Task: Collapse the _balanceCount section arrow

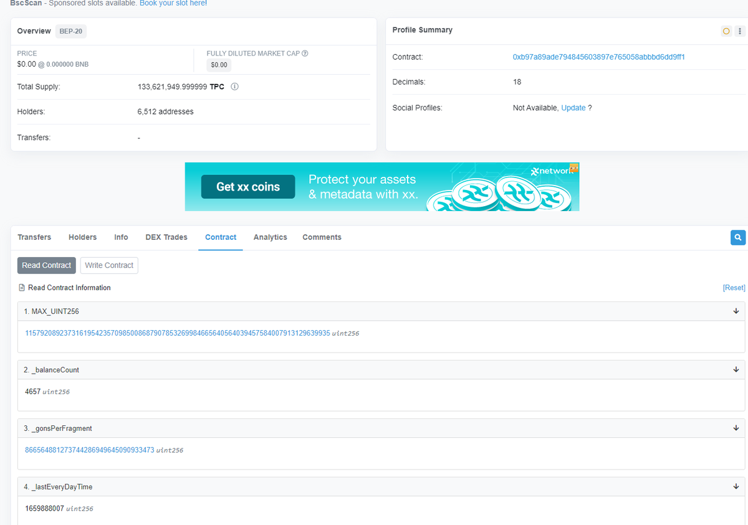Action: coord(736,369)
